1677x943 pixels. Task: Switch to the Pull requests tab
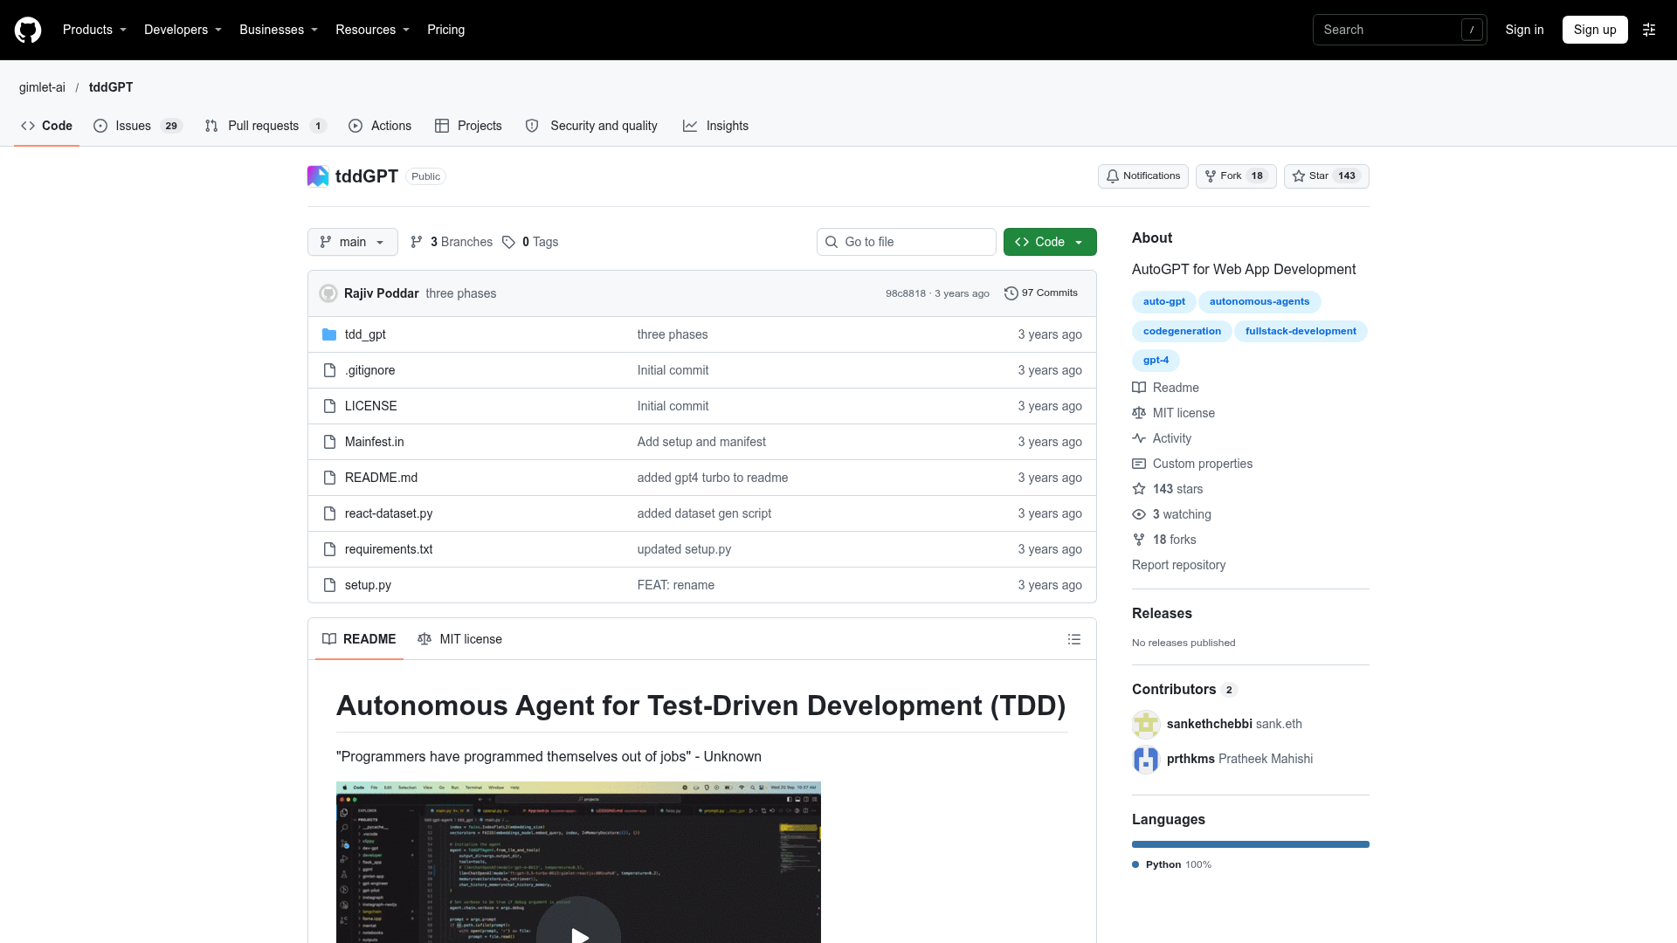pyautogui.click(x=266, y=126)
